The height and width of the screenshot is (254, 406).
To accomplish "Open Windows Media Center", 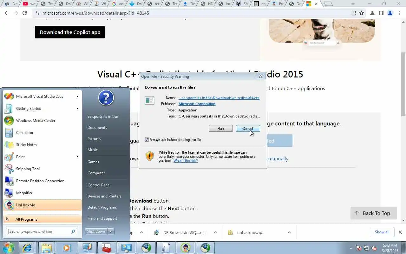I will pos(43,121).
